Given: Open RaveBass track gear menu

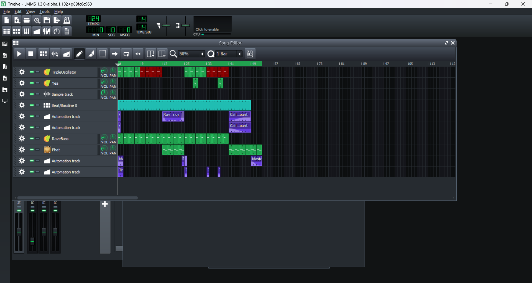Looking at the screenshot, I should tap(22, 139).
